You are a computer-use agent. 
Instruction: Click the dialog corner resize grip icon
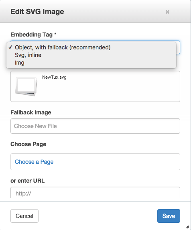tap(187, 227)
